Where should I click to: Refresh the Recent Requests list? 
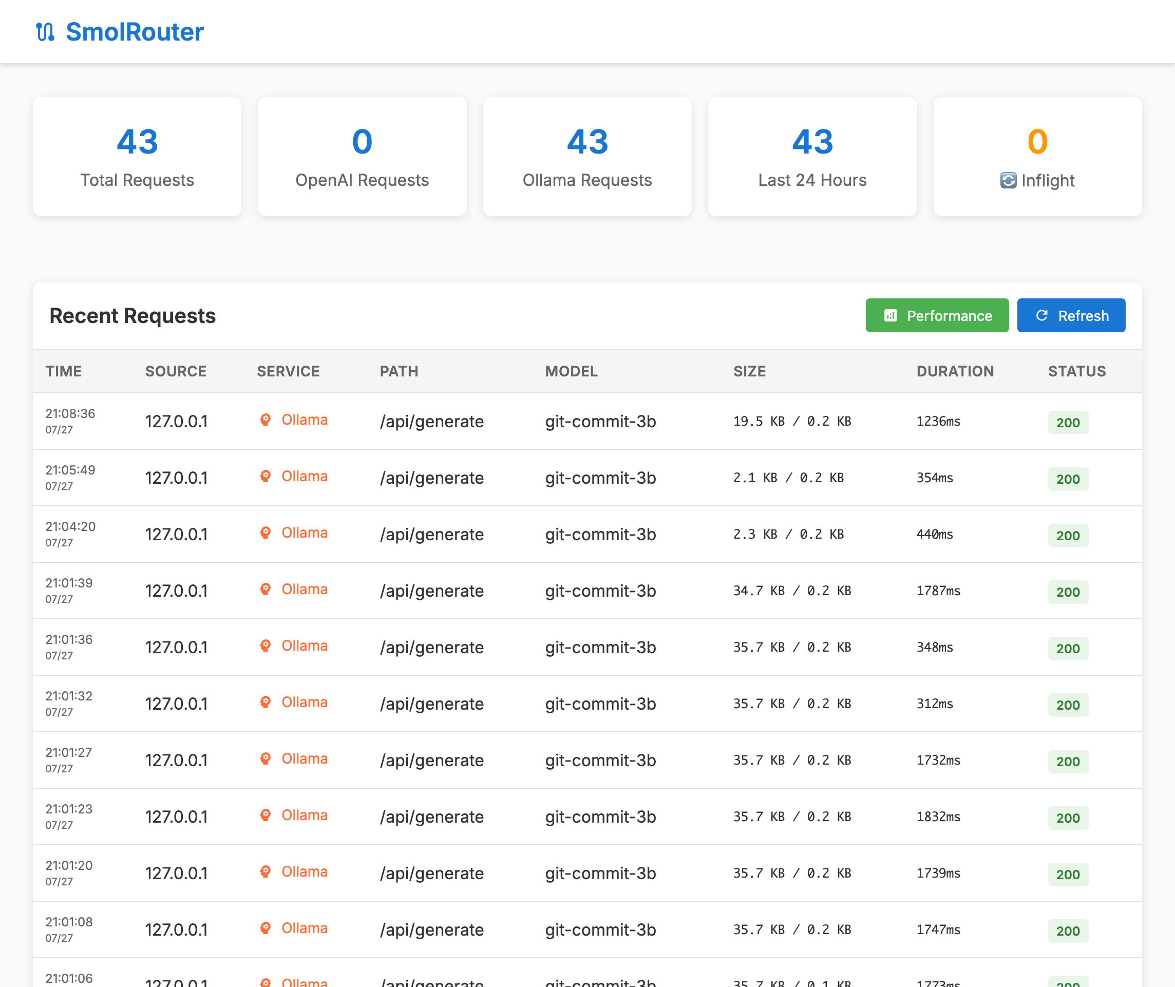(x=1071, y=316)
